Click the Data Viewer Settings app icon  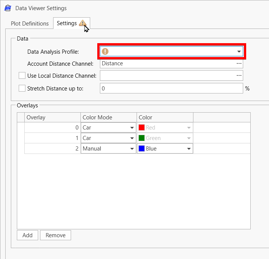click(7, 8)
